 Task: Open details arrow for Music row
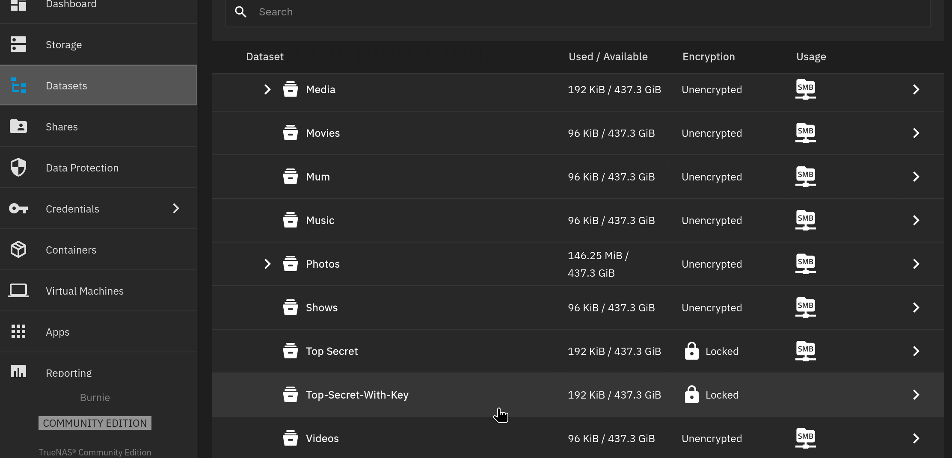coord(916,220)
